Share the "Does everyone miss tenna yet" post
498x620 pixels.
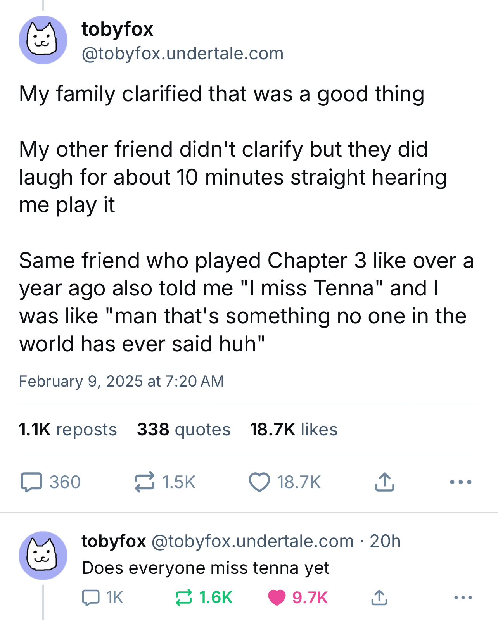click(x=379, y=598)
